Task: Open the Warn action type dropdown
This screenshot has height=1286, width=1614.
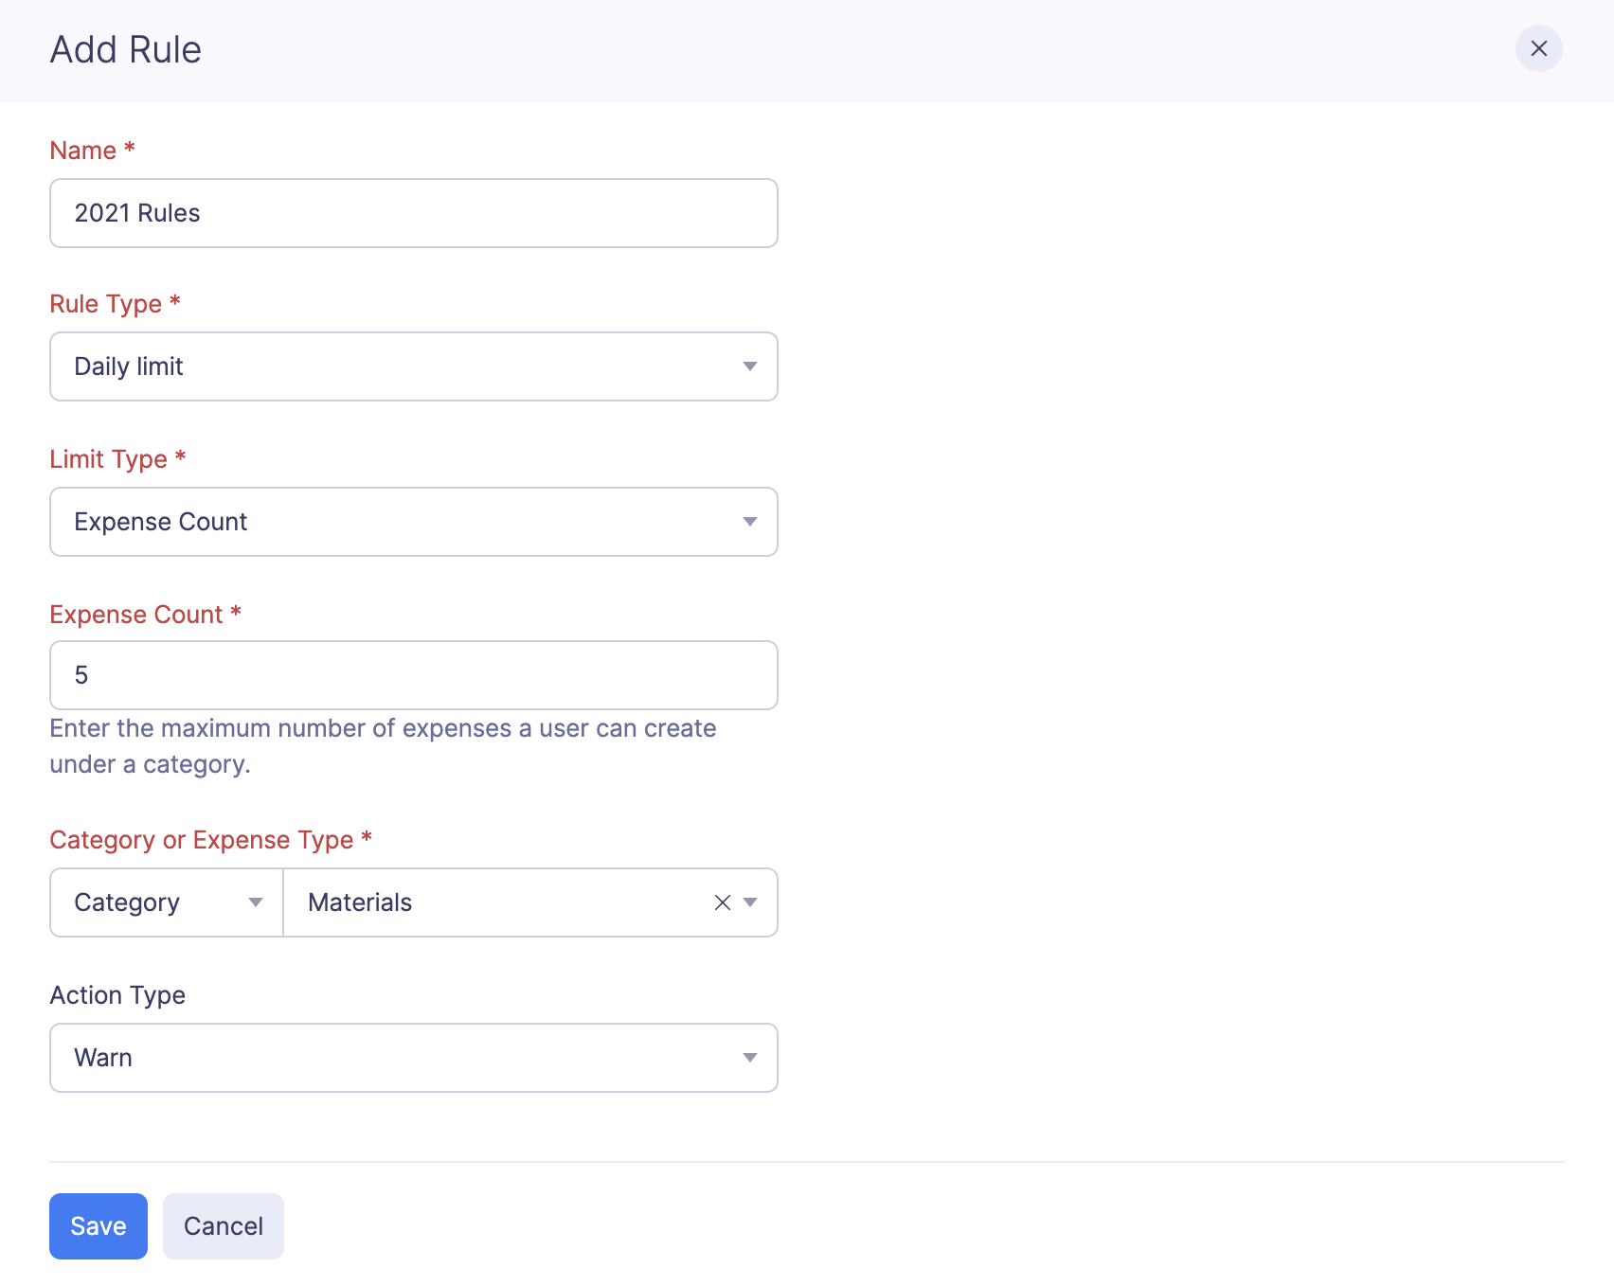Action: coord(413,1058)
